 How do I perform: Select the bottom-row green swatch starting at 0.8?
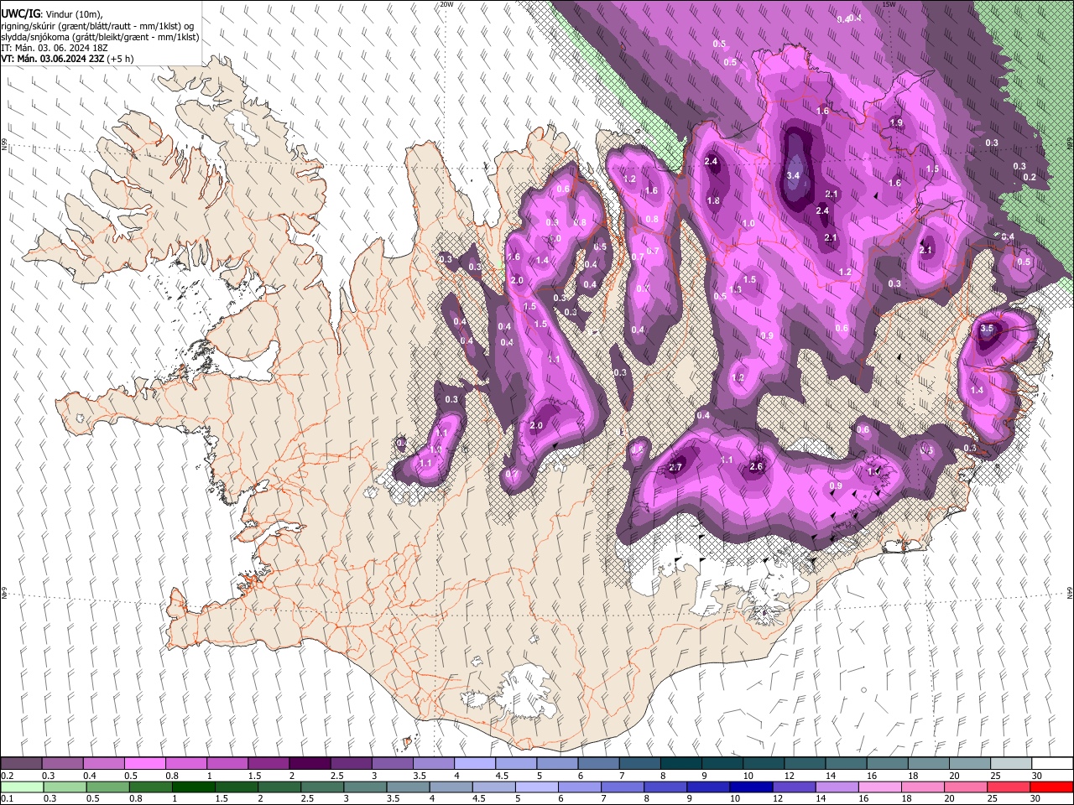click(150, 787)
